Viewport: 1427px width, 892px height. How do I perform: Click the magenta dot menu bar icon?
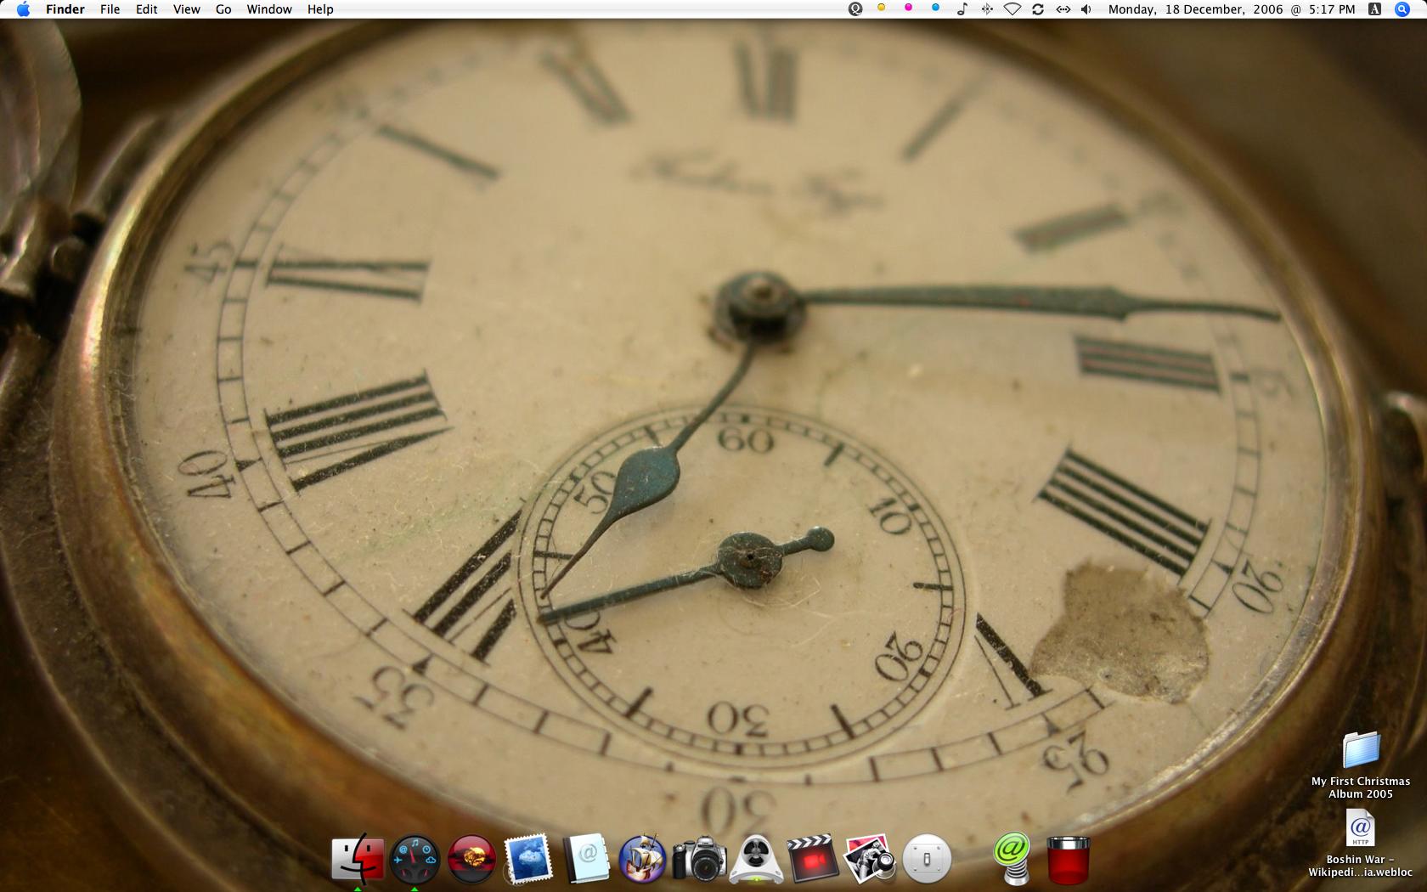(908, 8)
